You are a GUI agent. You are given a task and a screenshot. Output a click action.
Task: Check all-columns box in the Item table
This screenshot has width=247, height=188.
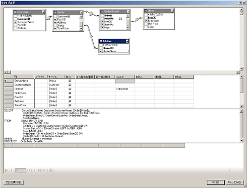(x=146, y=15)
